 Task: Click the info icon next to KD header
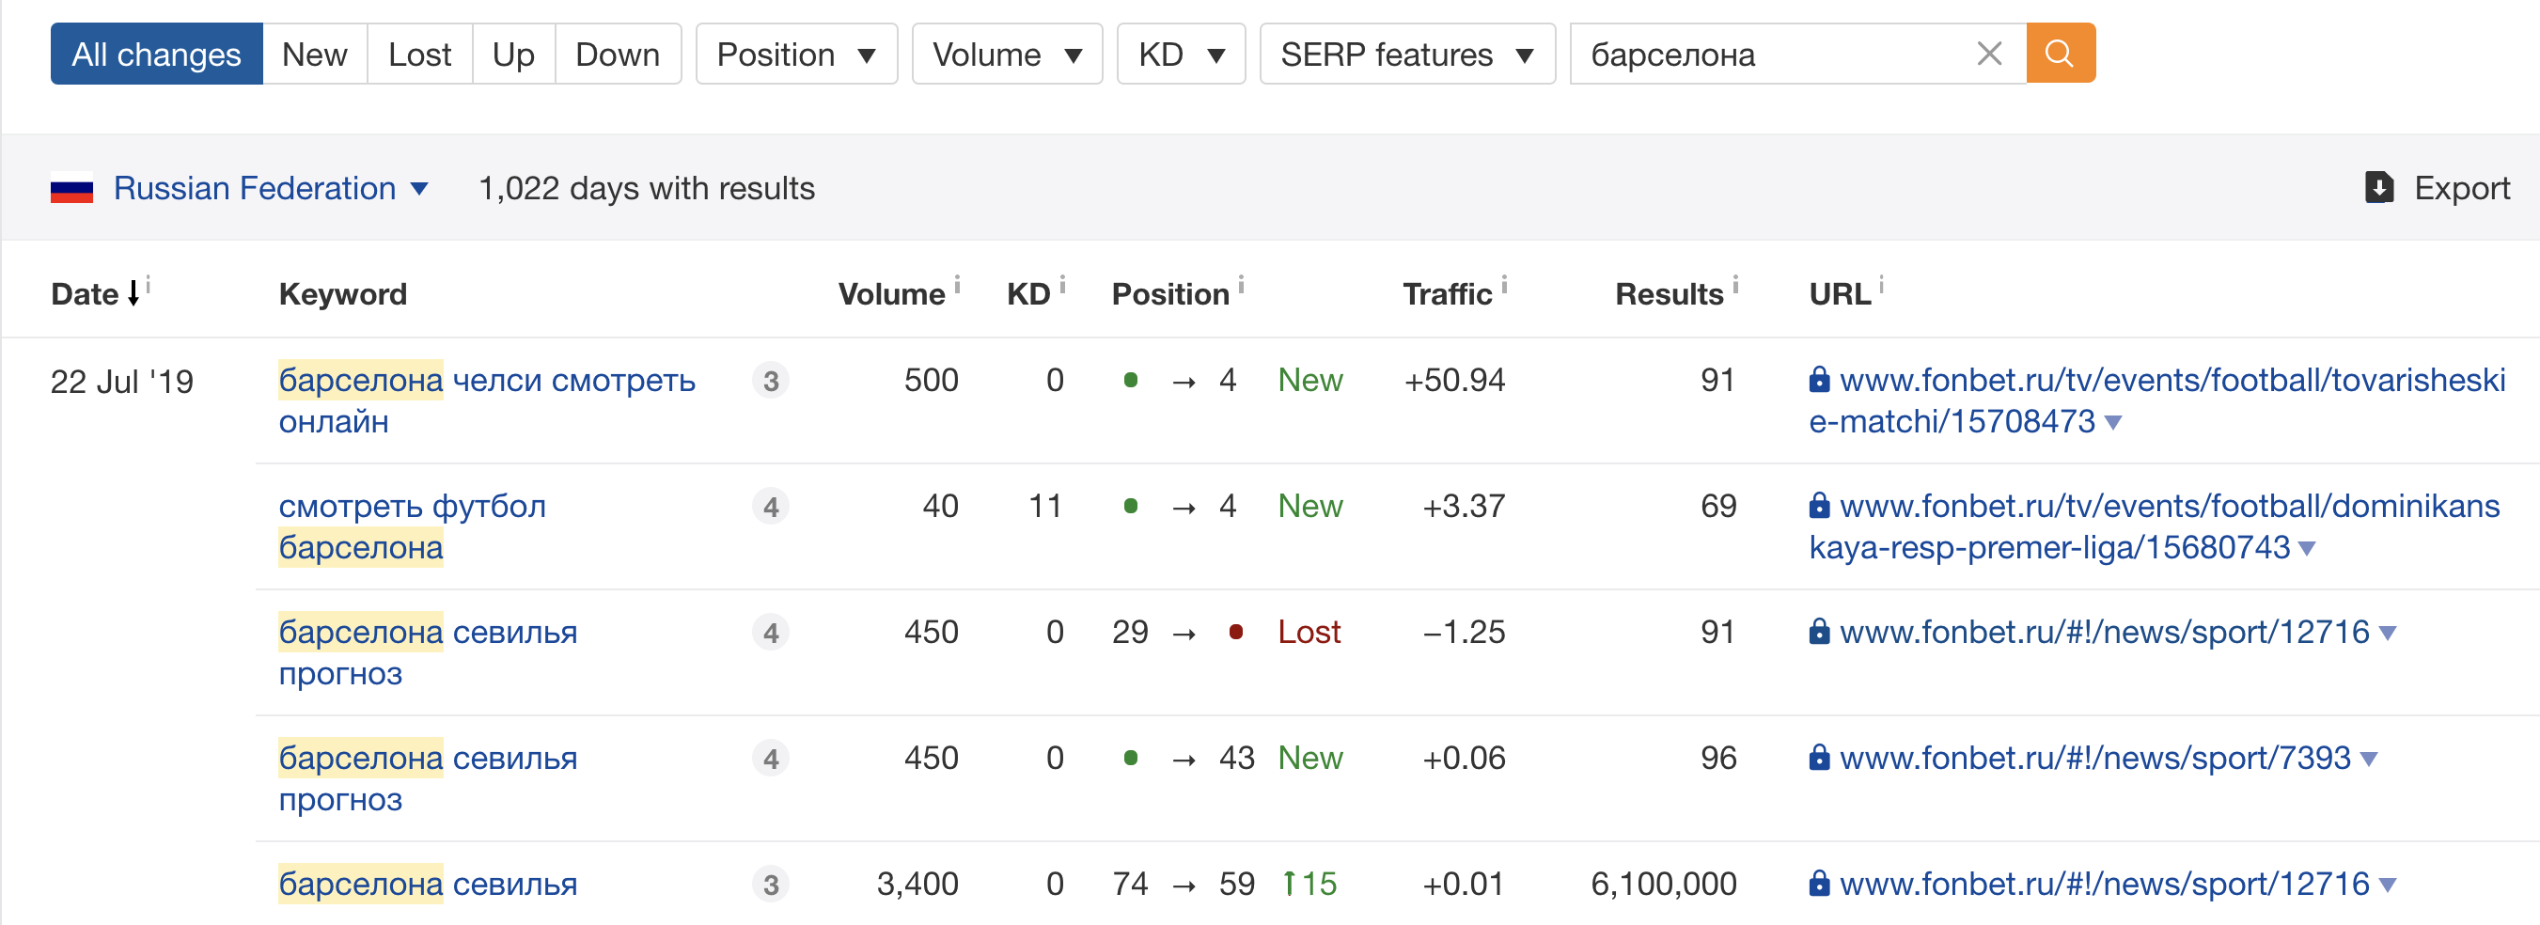point(1062,284)
